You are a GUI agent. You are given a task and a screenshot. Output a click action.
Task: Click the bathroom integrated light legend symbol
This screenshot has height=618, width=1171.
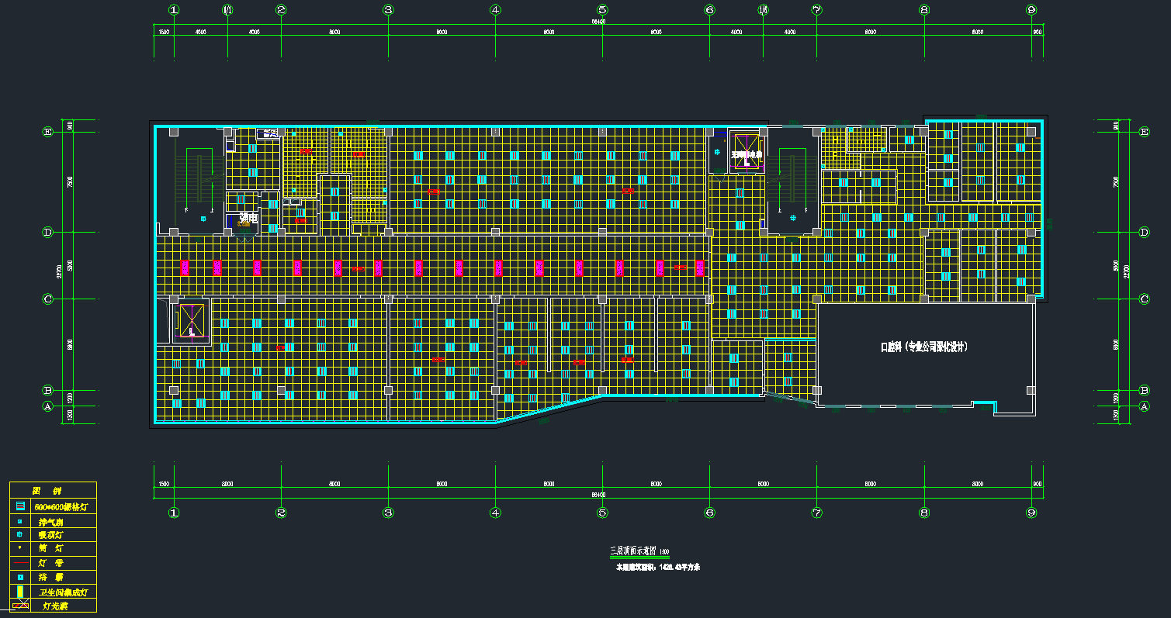click(x=20, y=592)
